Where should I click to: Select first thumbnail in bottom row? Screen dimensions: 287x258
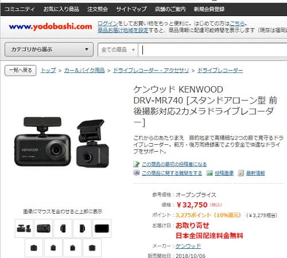pyautogui.click(x=34, y=248)
